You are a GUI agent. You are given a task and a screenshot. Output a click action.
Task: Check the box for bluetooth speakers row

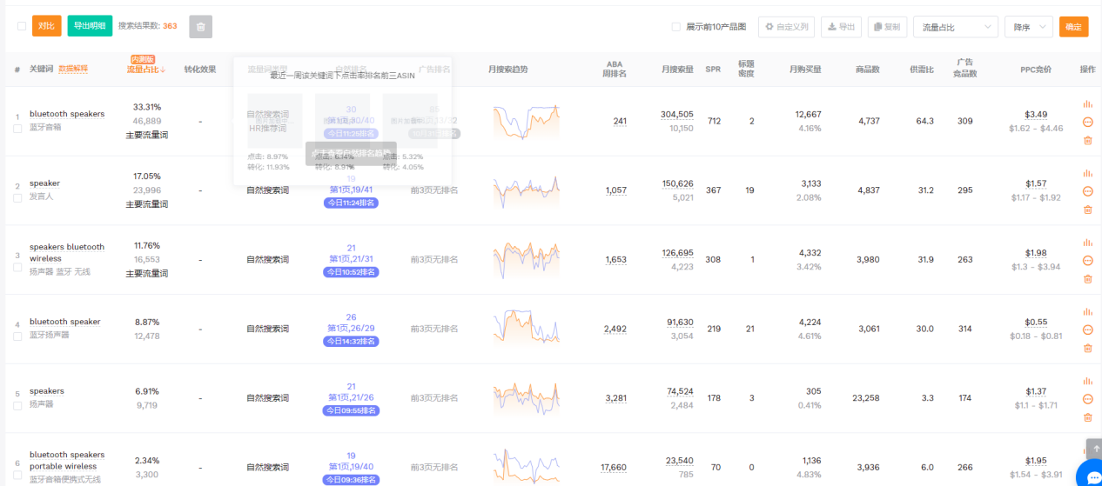click(17, 129)
